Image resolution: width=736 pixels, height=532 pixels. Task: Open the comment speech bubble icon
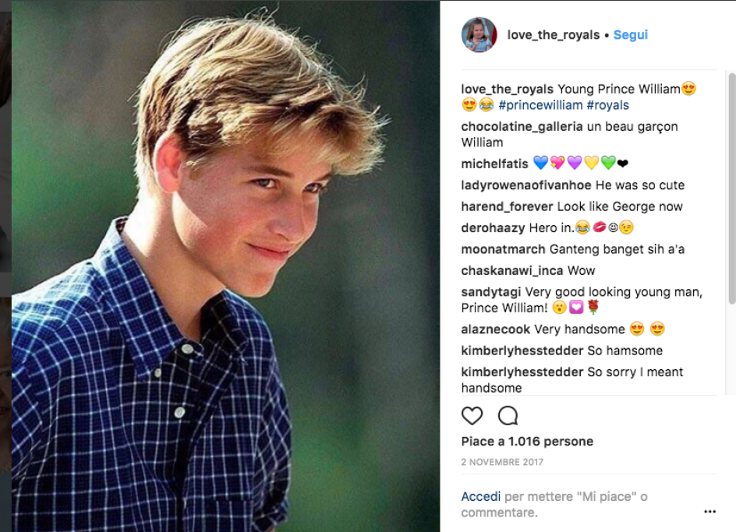508,416
